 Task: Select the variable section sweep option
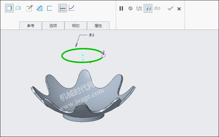coord(71,8)
